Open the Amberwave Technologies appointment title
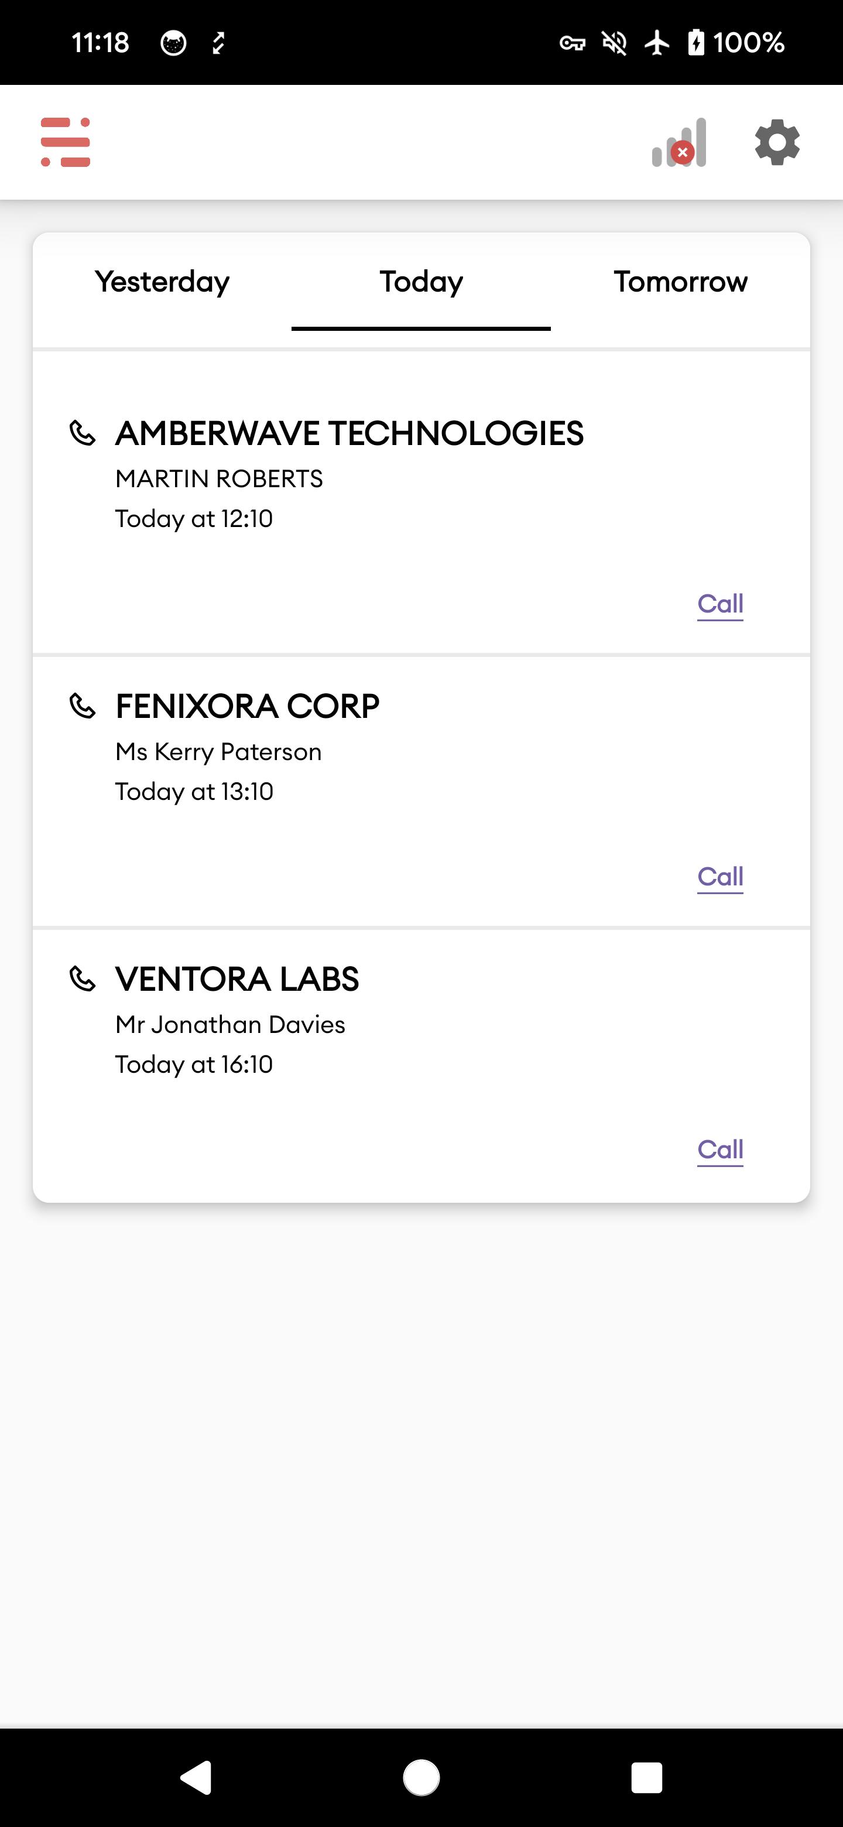843x1827 pixels. click(x=349, y=433)
